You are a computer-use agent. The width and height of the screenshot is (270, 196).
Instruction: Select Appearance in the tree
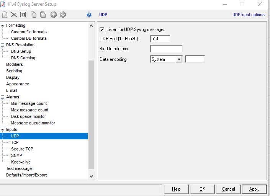pos(18,84)
